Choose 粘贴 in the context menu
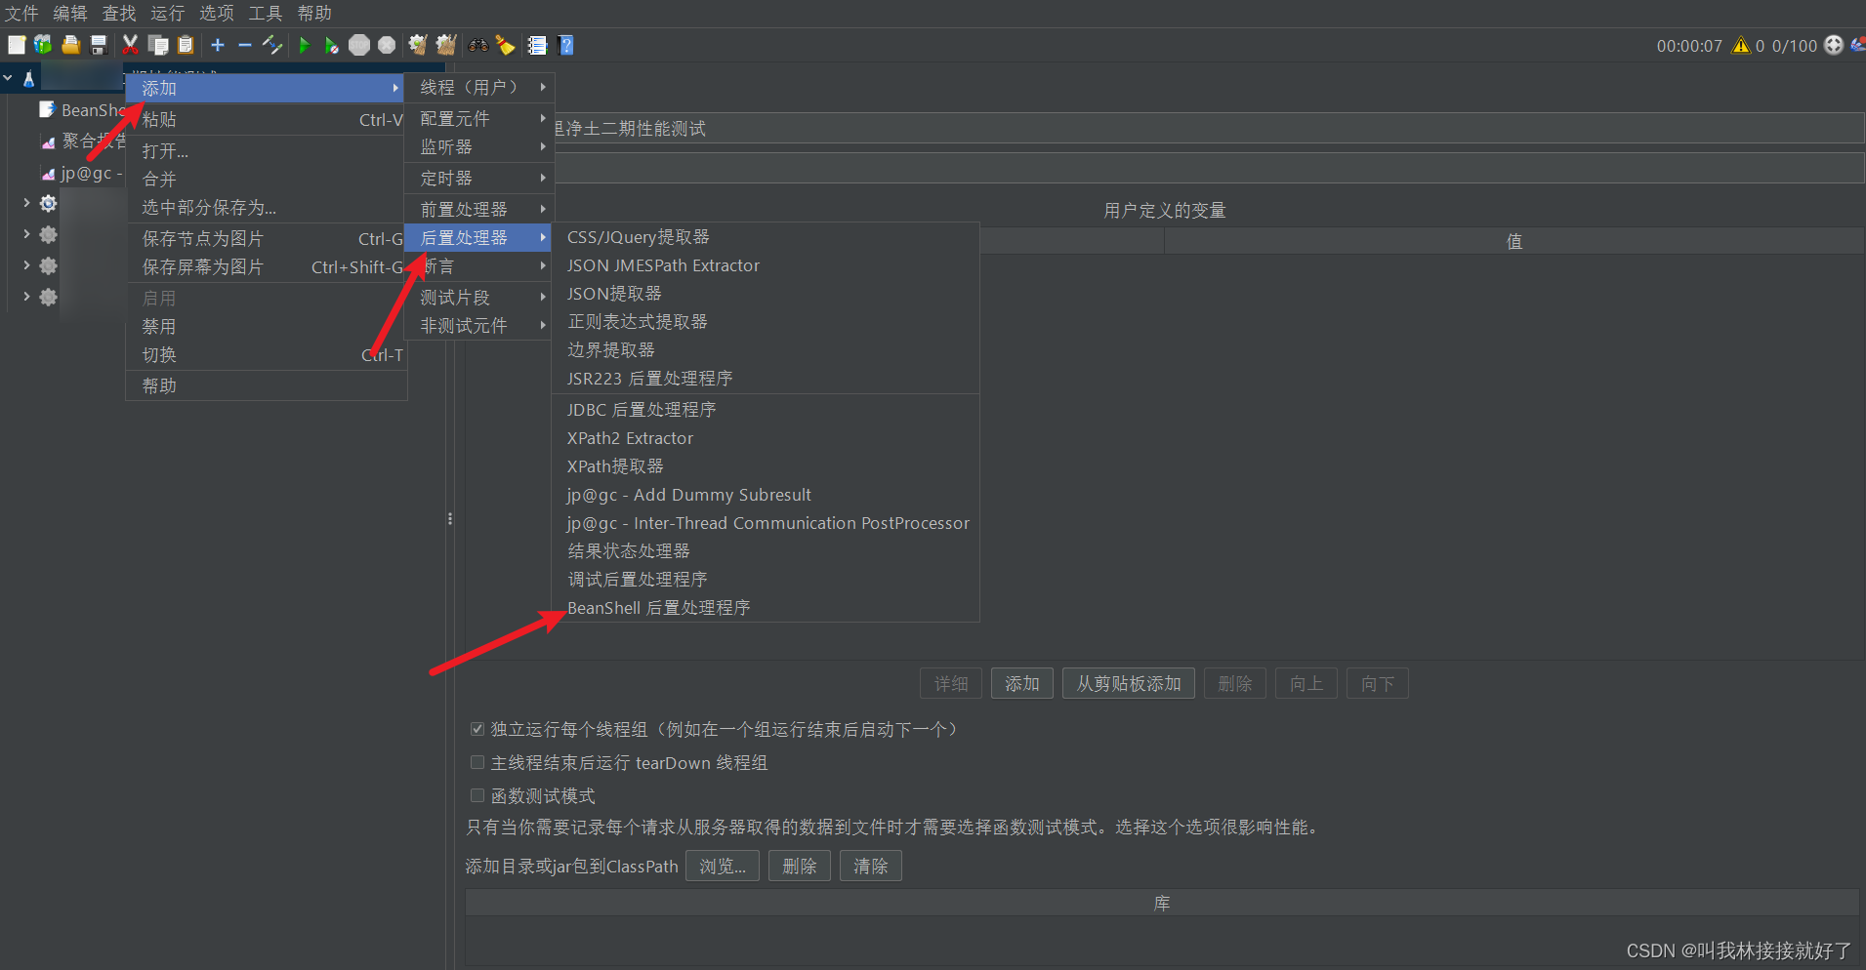Viewport: 1866px width, 970px height. (x=267, y=119)
